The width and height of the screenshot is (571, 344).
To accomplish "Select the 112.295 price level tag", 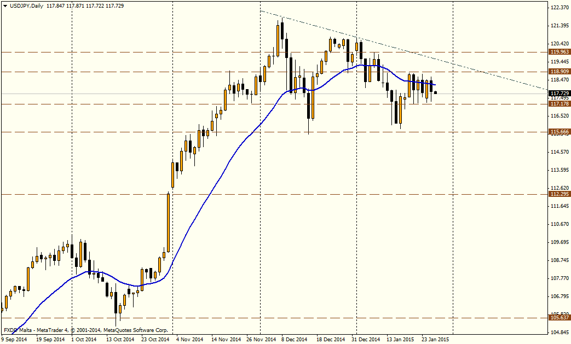I will [559, 194].
